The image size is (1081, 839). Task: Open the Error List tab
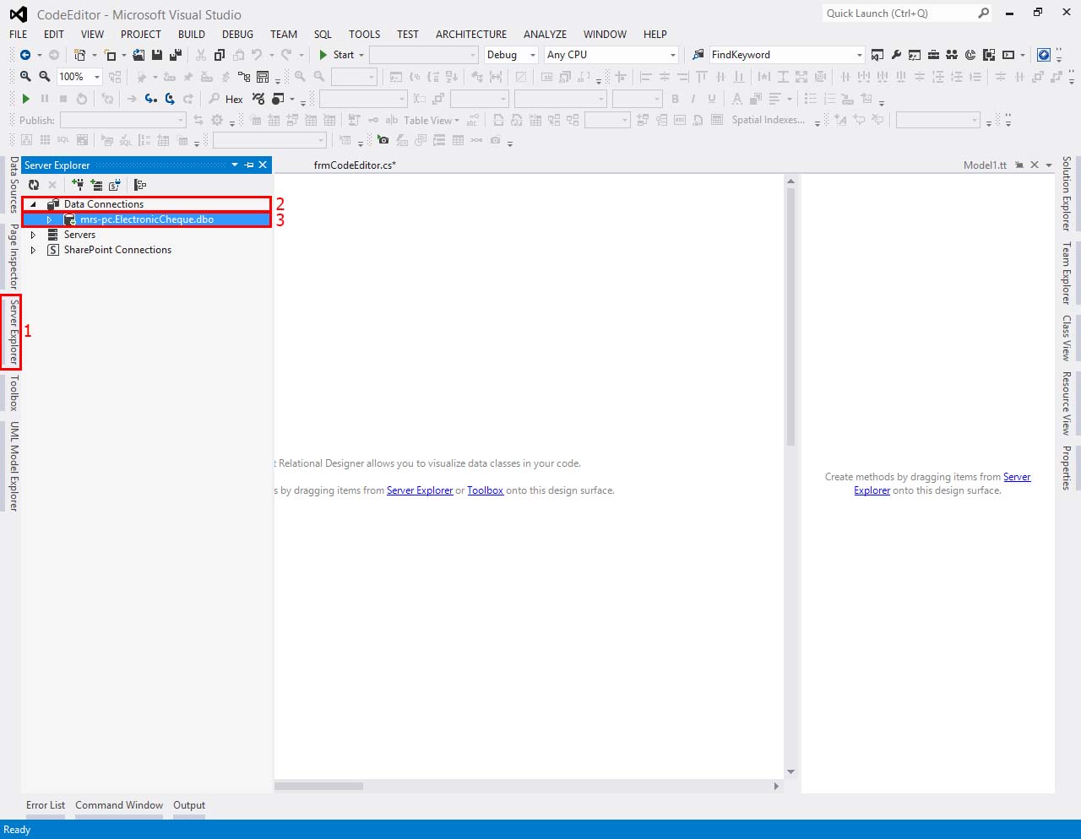(x=46, y=805)
